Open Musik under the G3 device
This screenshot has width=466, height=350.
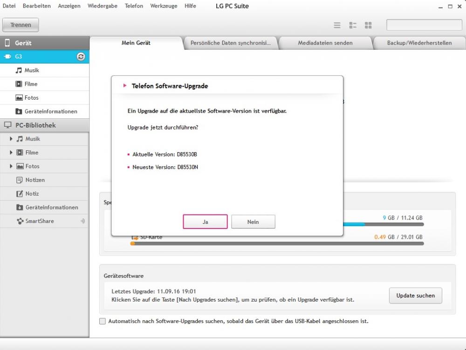pyautogui.click(x=32, y=70)
